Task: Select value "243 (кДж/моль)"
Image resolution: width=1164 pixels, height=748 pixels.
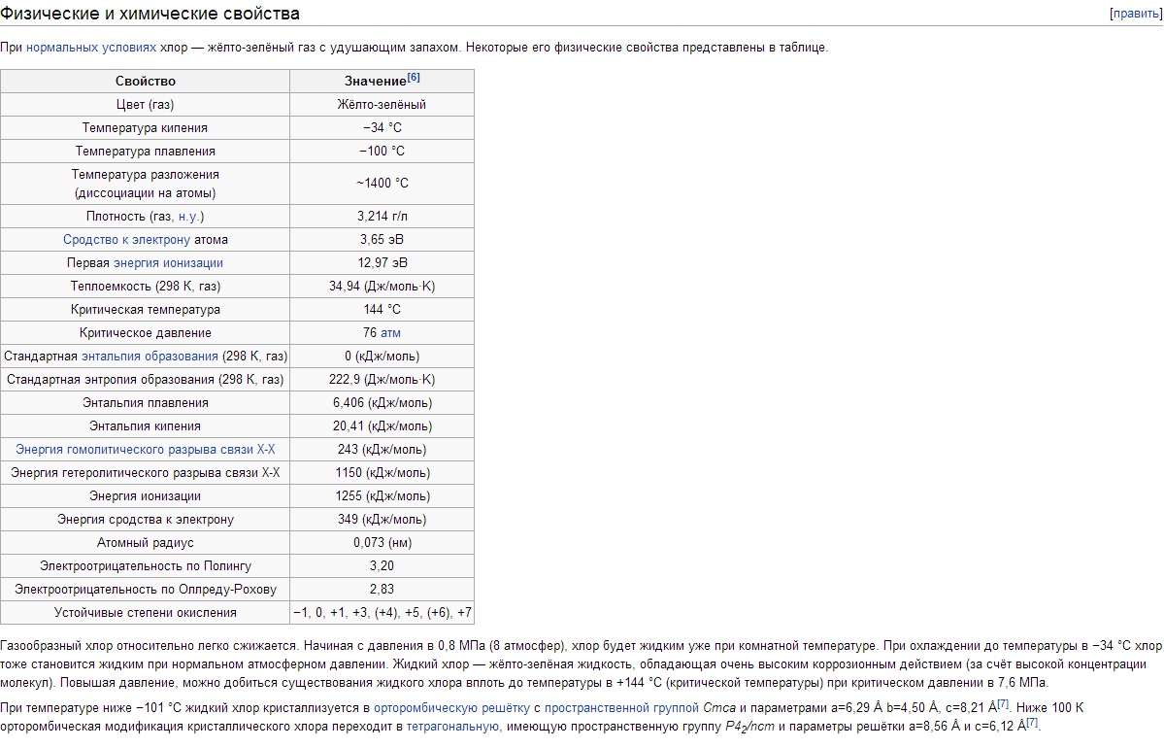Action: point(382,450)
